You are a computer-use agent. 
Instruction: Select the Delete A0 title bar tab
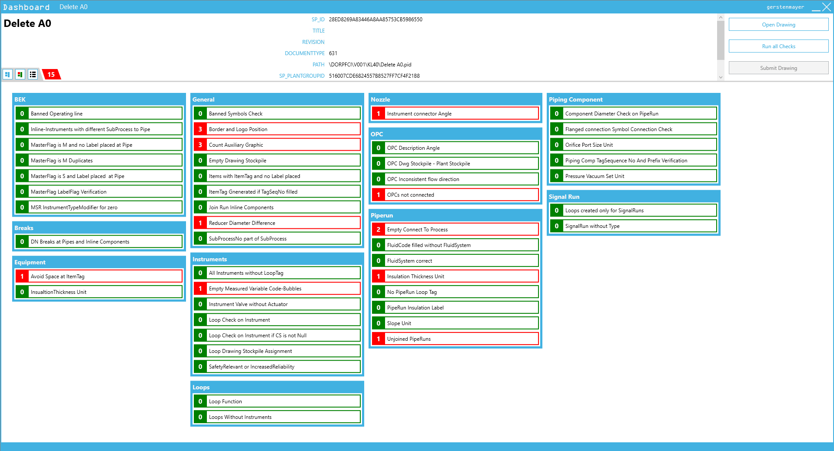tap(73, 7)
